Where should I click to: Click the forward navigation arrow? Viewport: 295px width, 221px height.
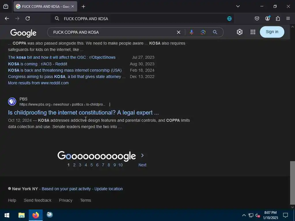point(17,18)
